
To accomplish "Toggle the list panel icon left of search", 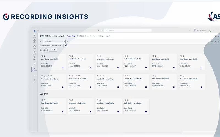I will click(x=40, y=41).
